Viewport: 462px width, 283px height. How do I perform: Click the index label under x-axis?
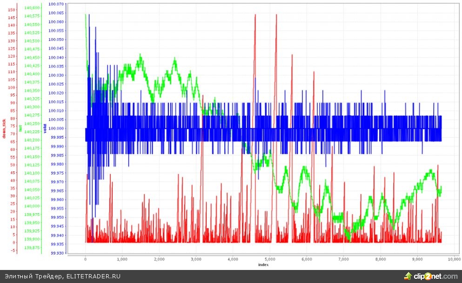pos(263,264)
